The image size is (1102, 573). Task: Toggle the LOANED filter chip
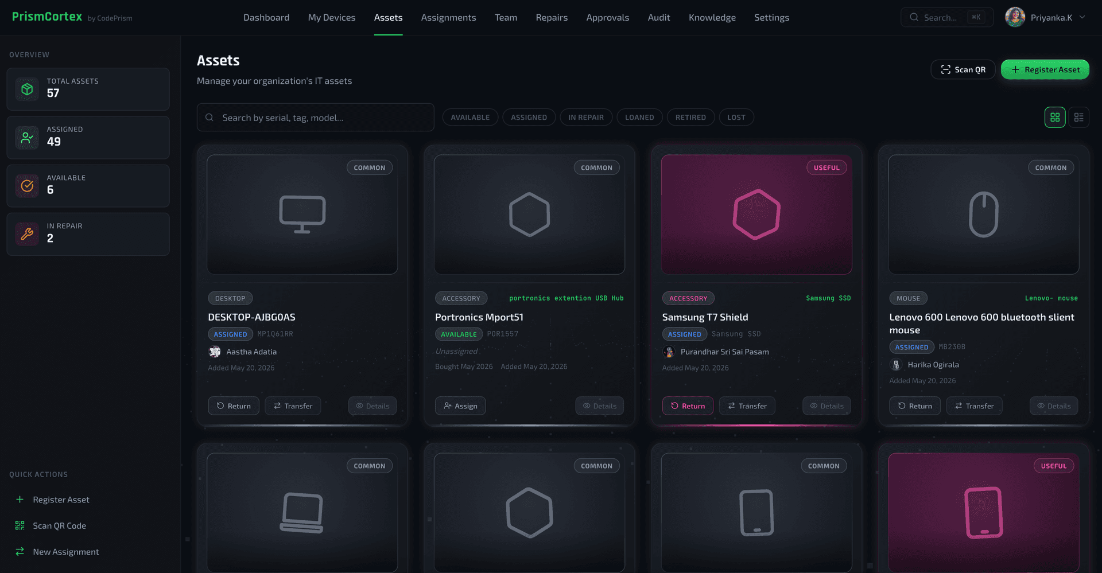639,118
